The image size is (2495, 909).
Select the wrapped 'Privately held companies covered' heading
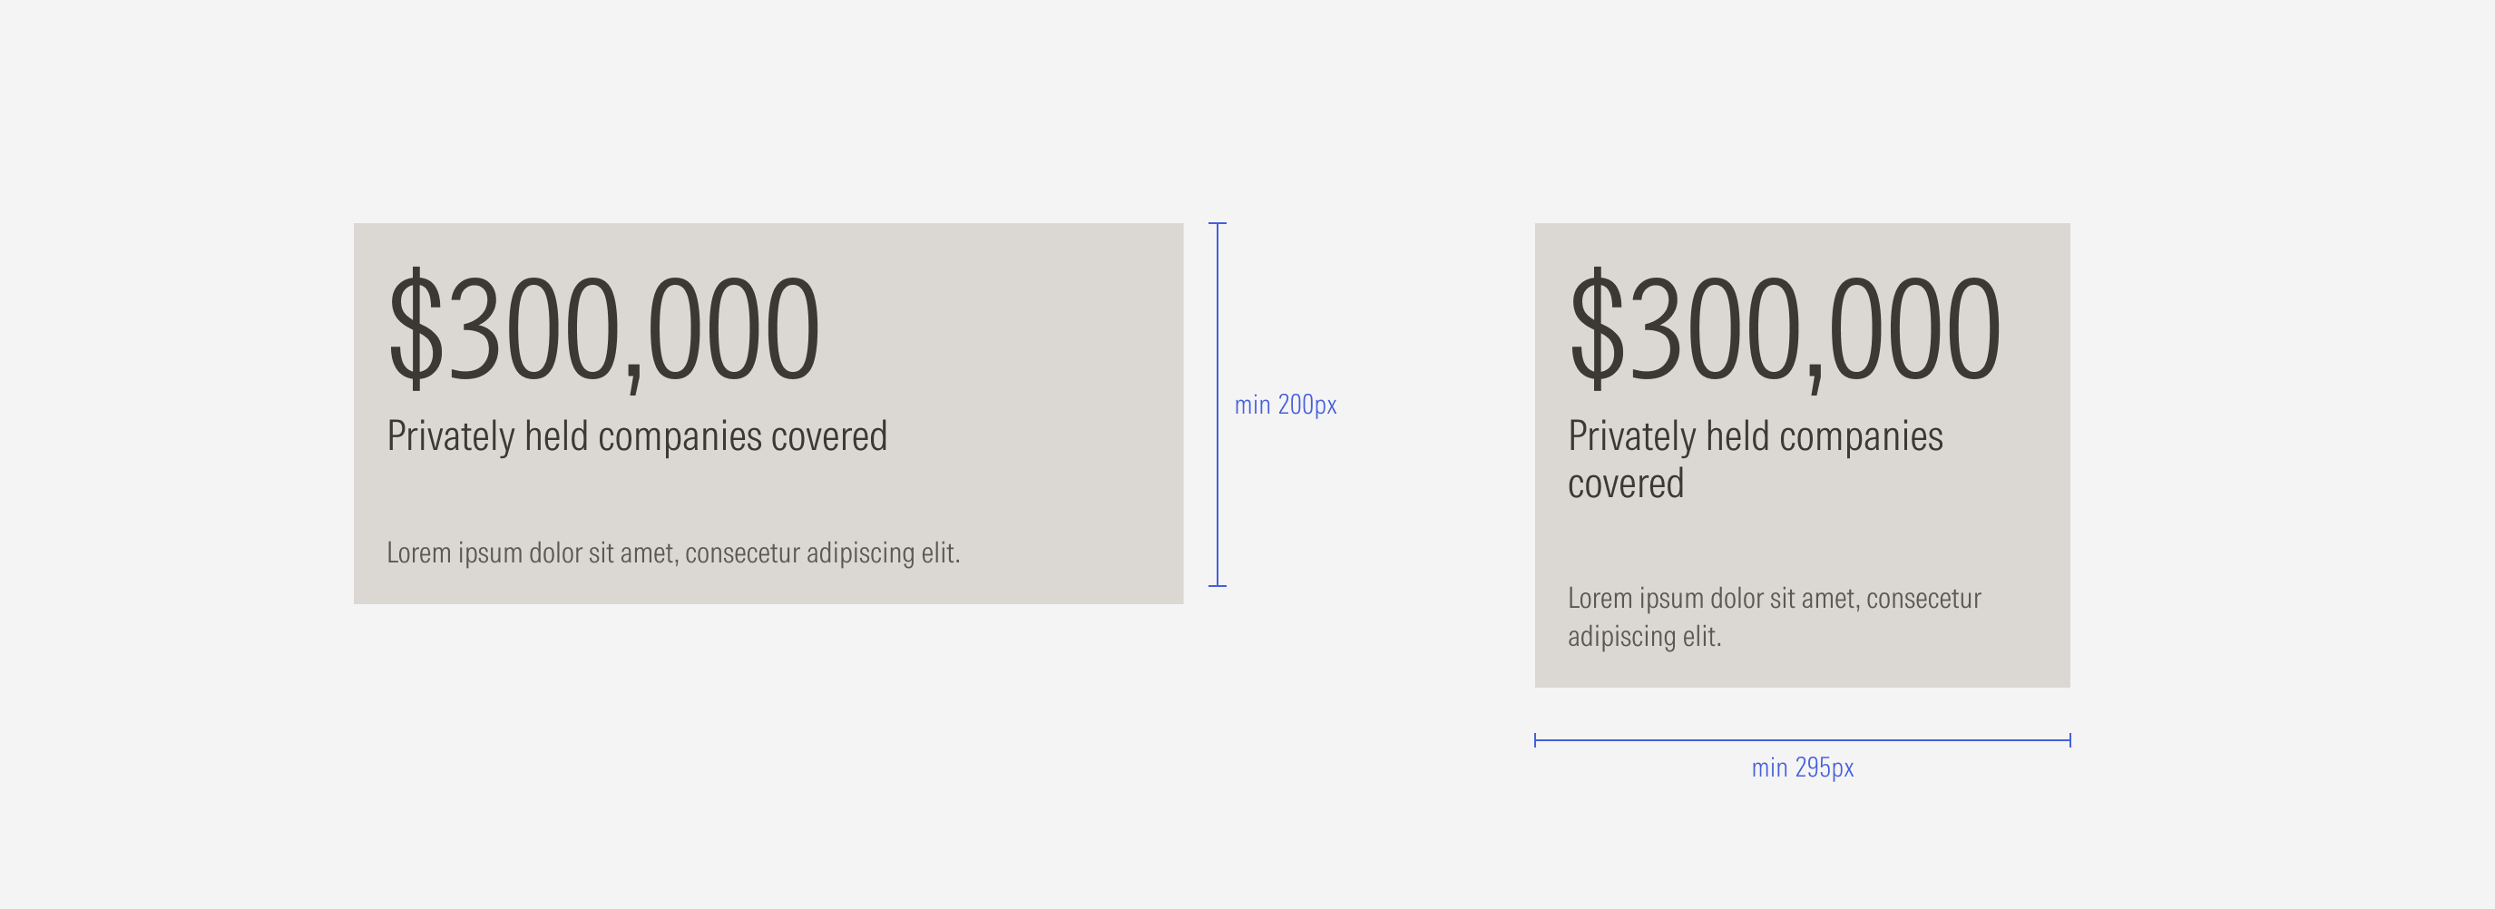click(x=1755, y=460)
